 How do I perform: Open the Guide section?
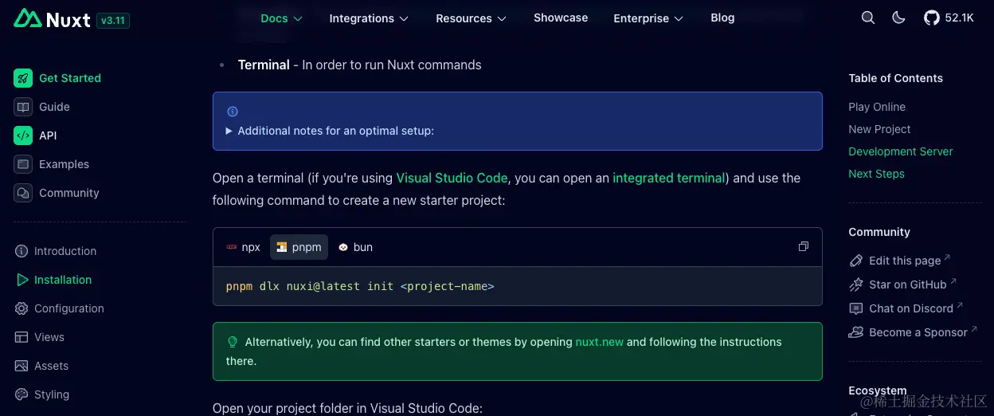[54, 107]
